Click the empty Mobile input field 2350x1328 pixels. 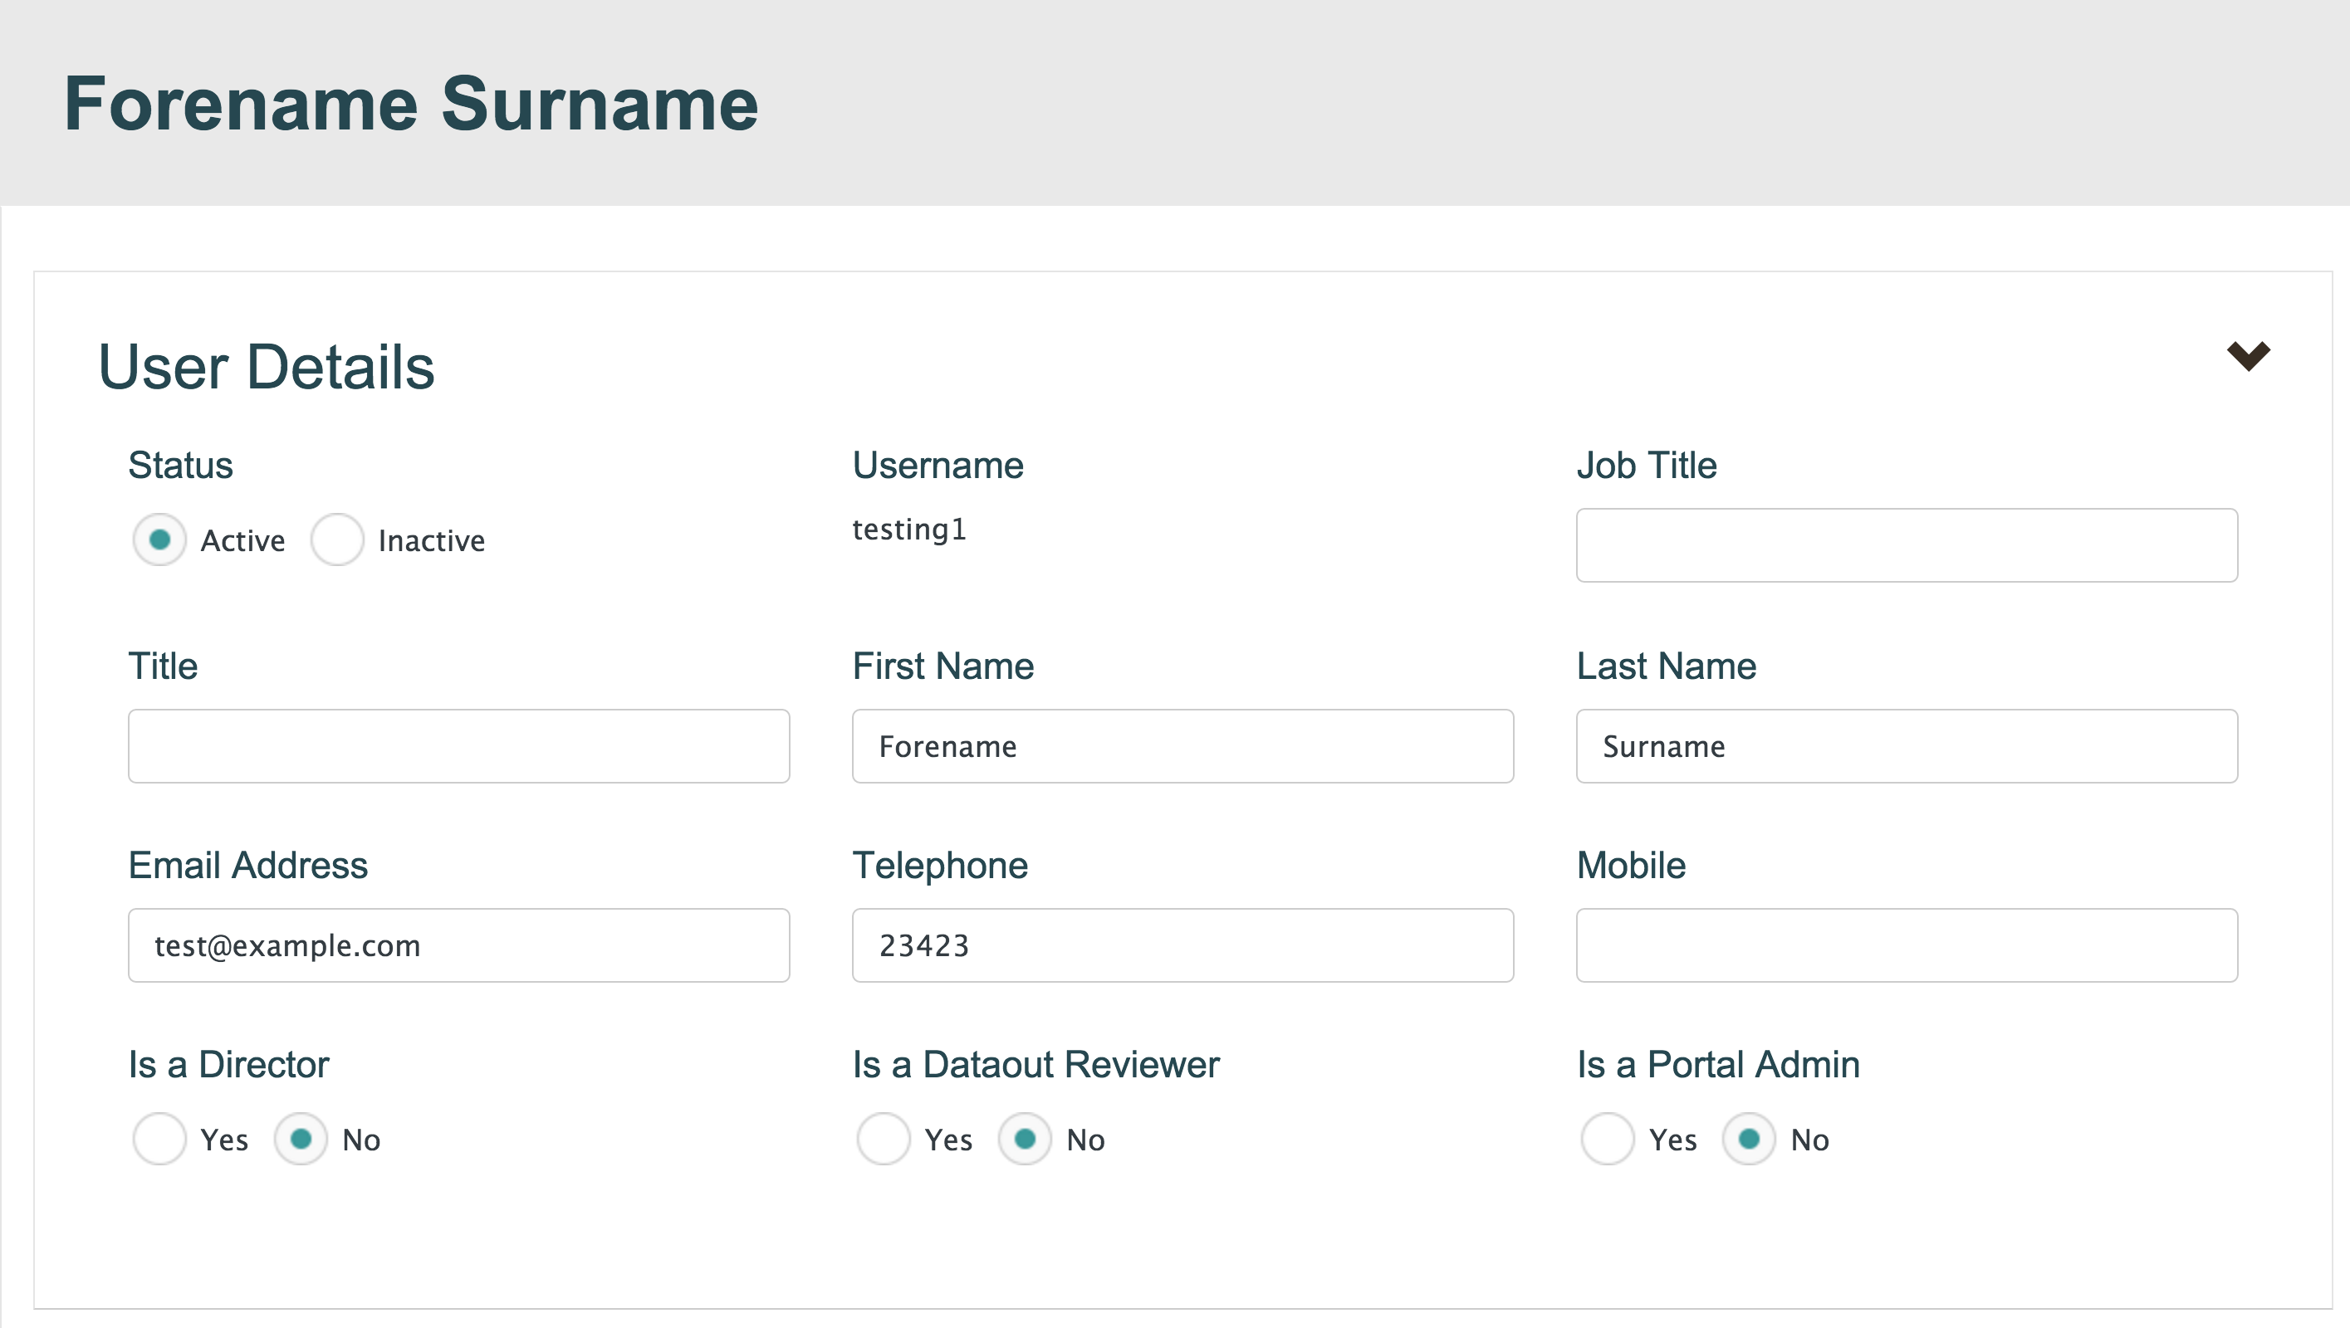[1906, 945]
